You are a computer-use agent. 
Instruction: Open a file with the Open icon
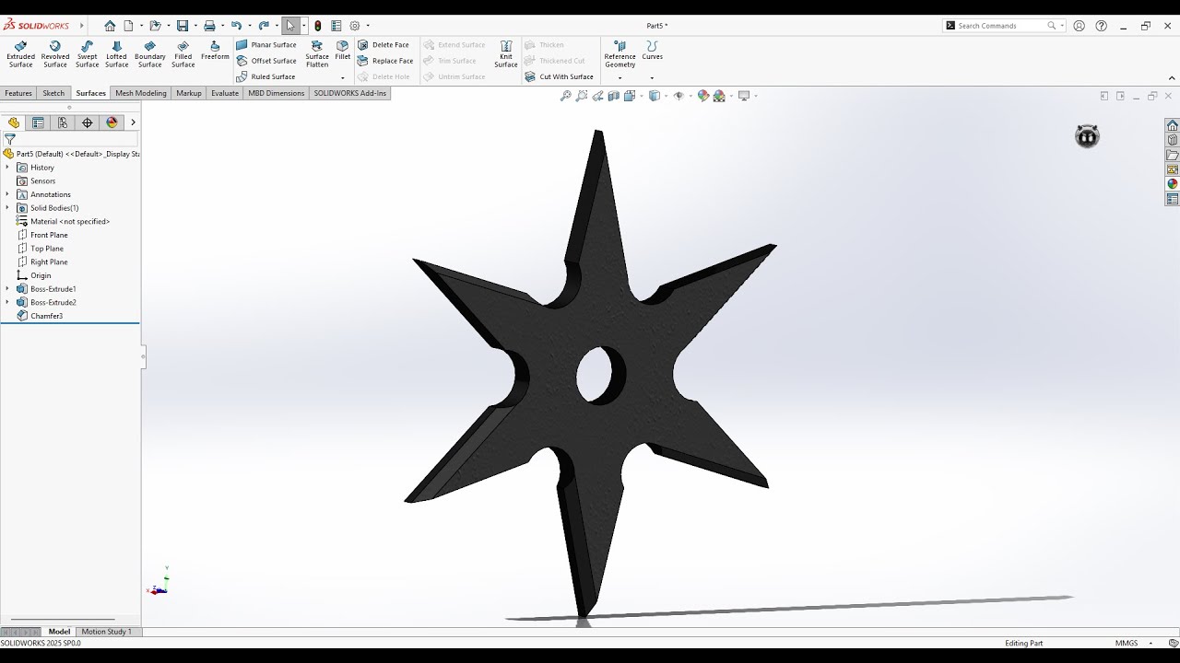point(155,26)
